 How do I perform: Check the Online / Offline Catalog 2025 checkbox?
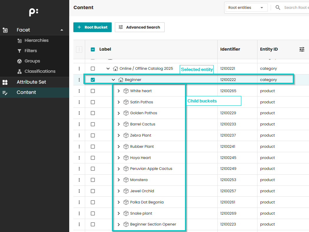pos(93,69)
